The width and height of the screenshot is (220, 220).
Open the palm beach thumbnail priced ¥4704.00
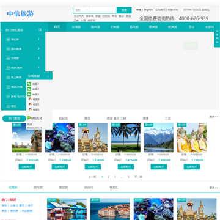[x=126, y=137]
